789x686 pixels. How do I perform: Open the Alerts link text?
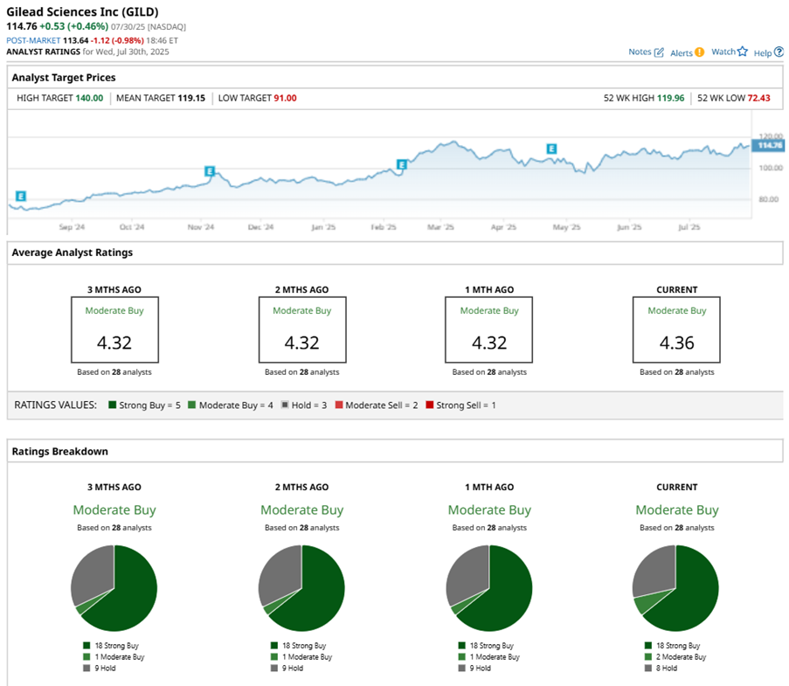(682, 52)
